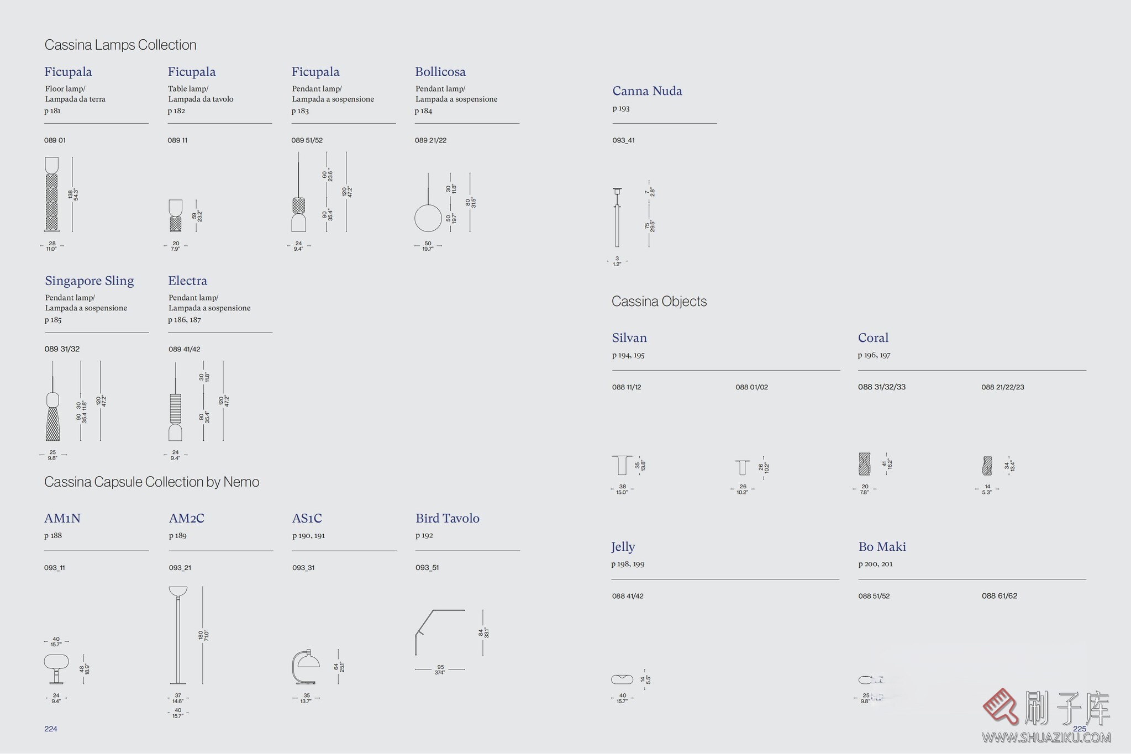Click the AS1C arched table lamp drawing
Image resolution: width=1131 pixels, height=754 pixels.
pyautogui.click(x=306, y=667)
